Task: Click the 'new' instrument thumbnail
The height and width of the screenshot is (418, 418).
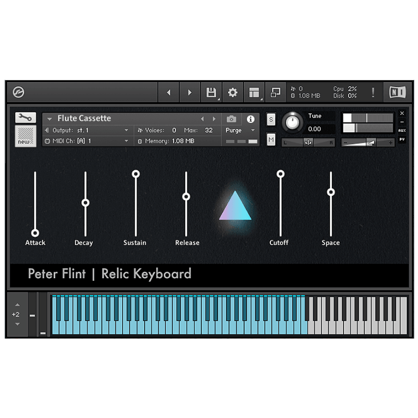Action: (x=26, y=136)
